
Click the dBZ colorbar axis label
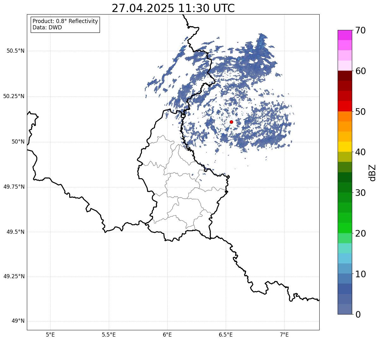tap(372, 173)
